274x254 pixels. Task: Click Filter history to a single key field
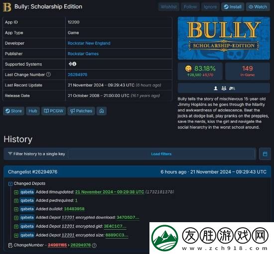tap(130, 154)
